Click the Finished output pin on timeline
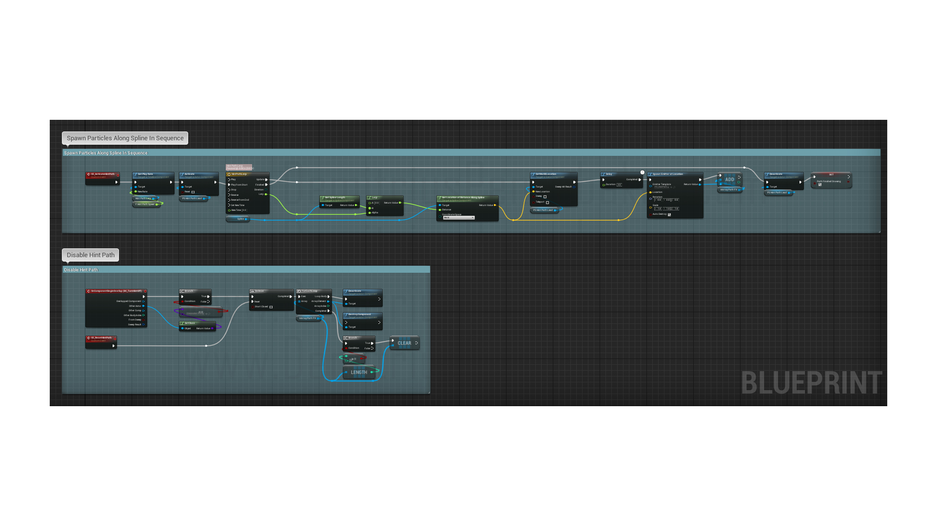 266,185
